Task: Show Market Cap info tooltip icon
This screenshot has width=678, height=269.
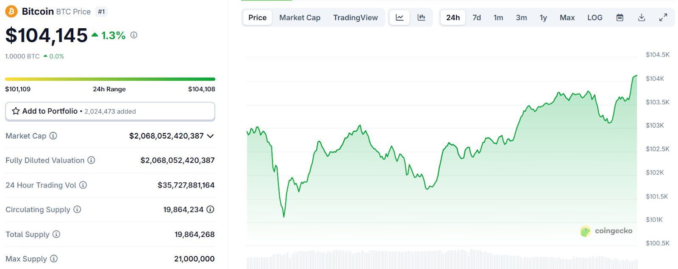Action: (x=53, y=136)
